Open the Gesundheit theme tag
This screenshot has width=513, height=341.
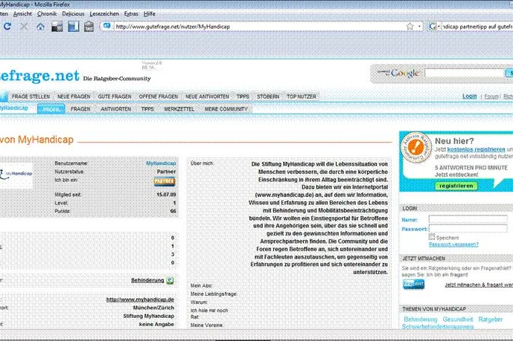457,319
